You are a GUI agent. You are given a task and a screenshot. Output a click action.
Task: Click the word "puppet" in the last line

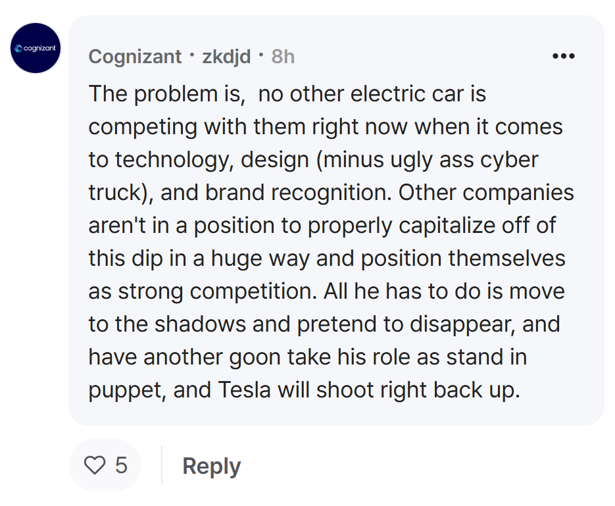tap(127, 391)
